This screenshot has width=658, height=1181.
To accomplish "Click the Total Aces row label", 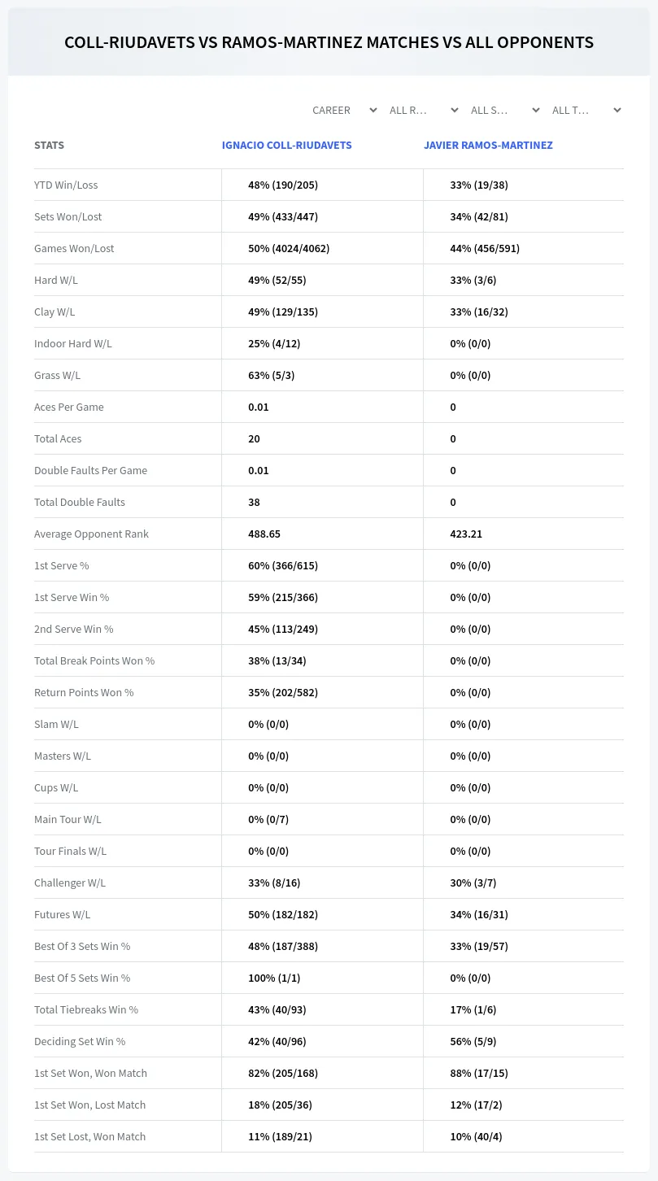I will click(x=58, y=438).
